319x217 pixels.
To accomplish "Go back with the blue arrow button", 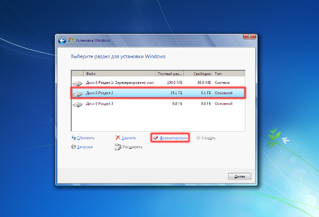I will pyautogui.click(x=62, y=41).
